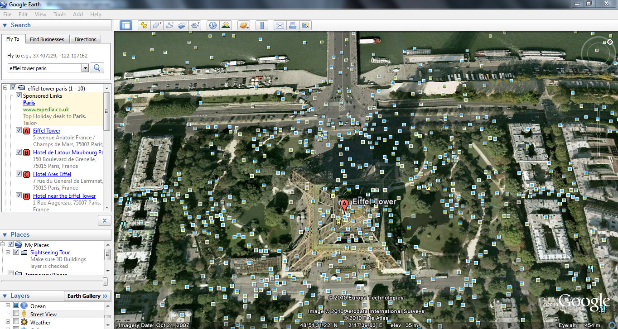This screenshot has height=329, width=618.
Task: Uncheck Hotel near the Eiffel Tower checkbox
Action: pos(19,195)
